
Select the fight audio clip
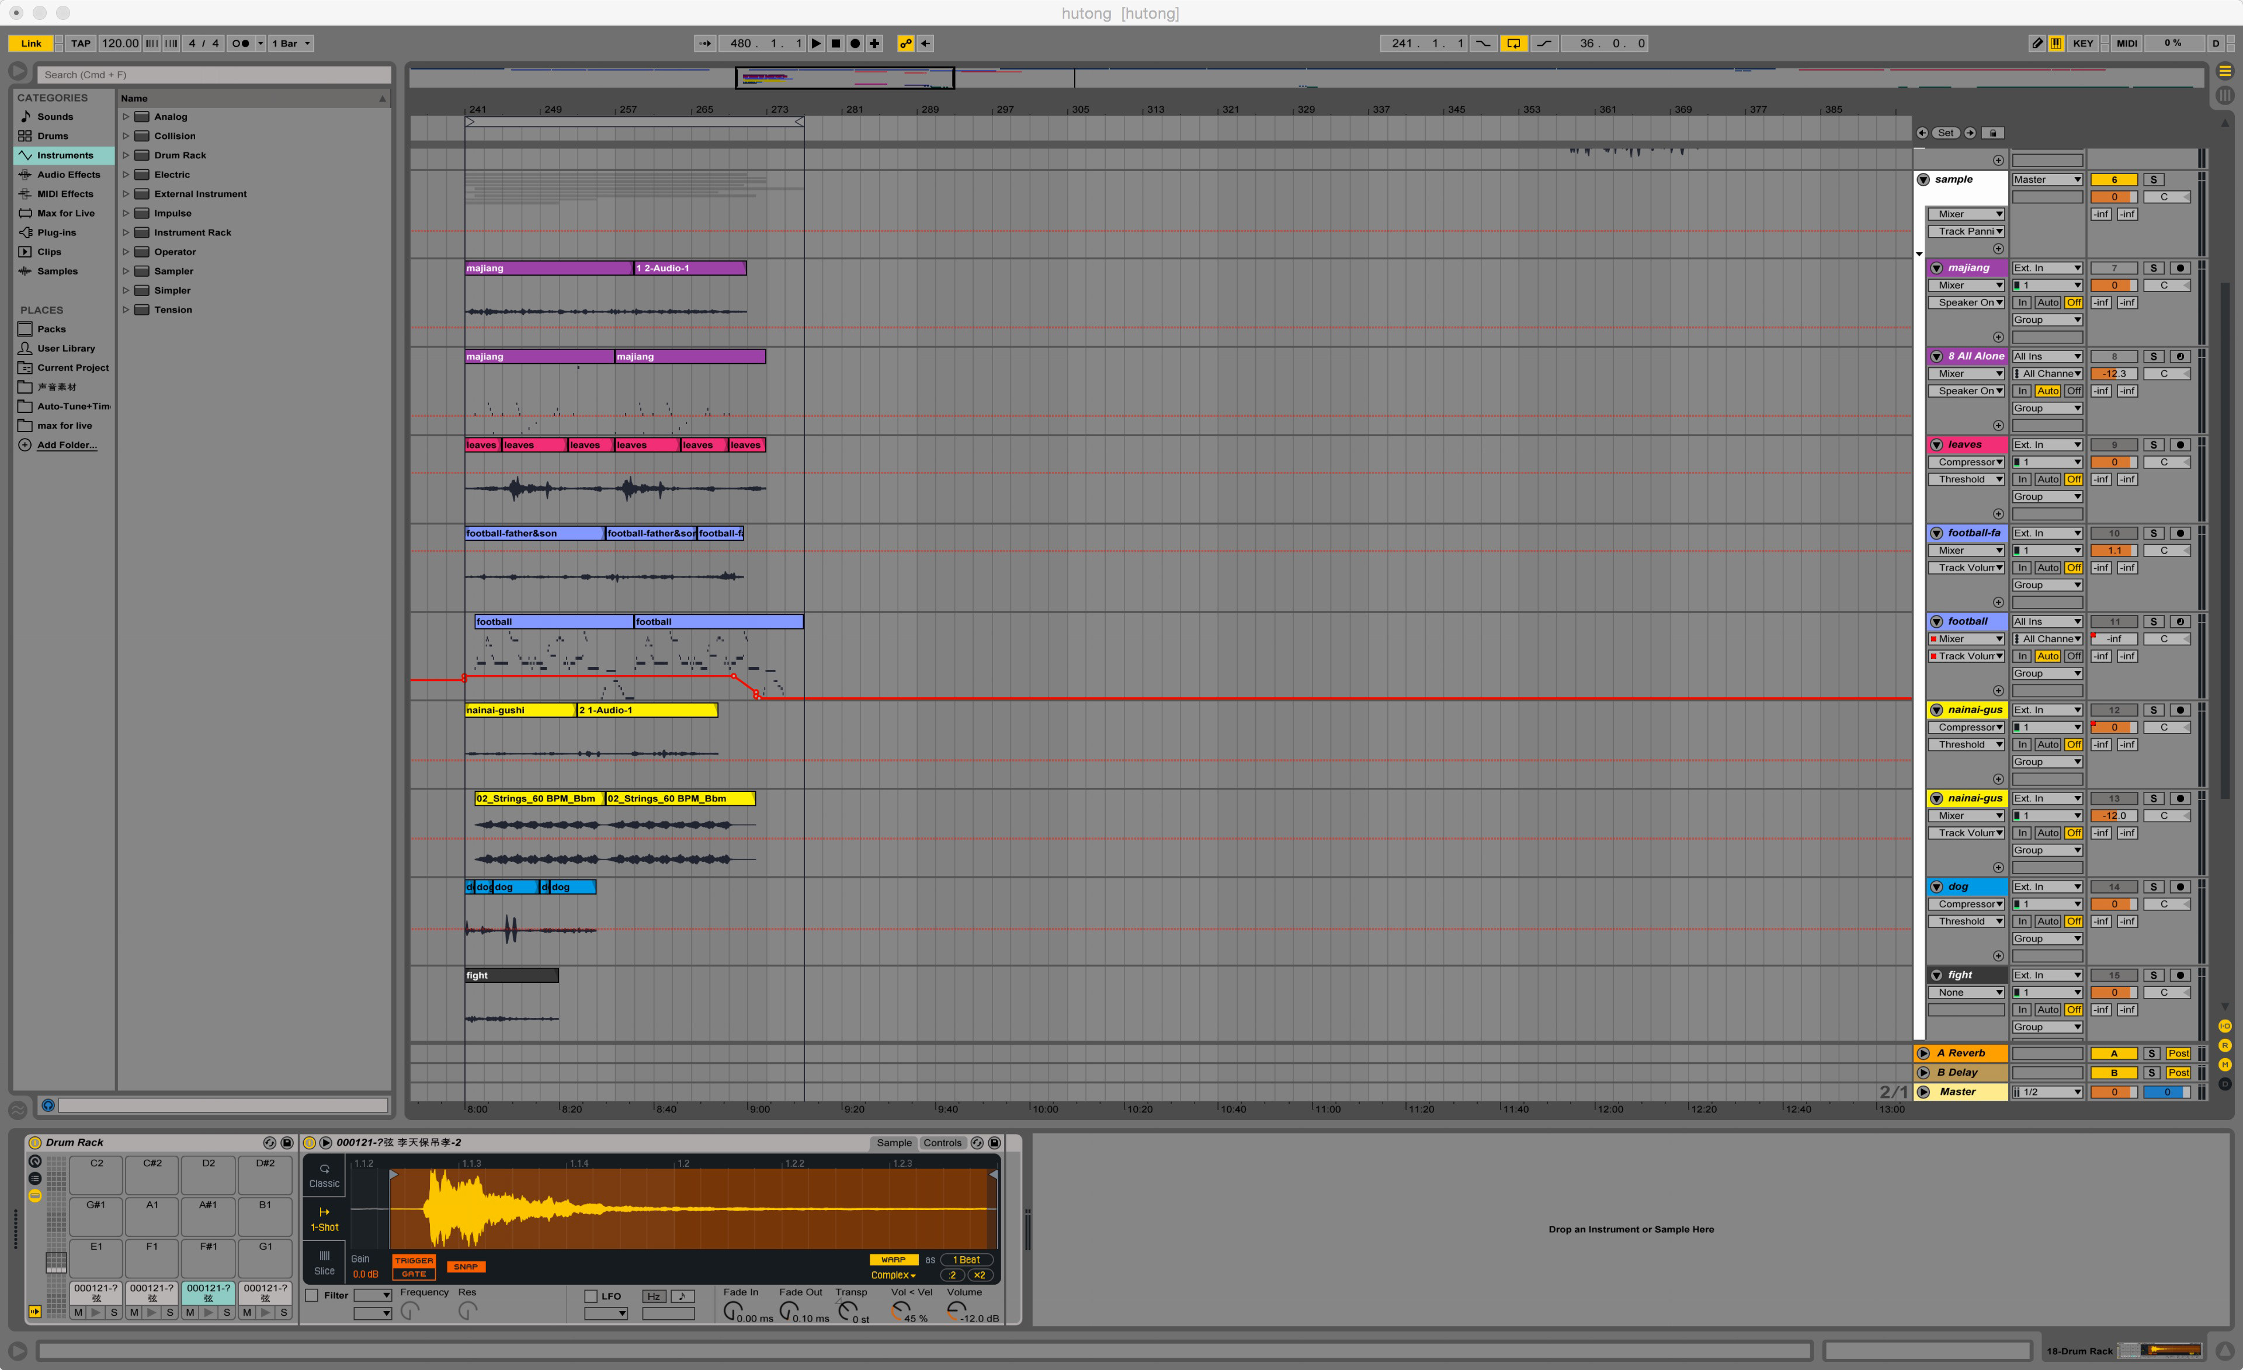pos(512,975)
